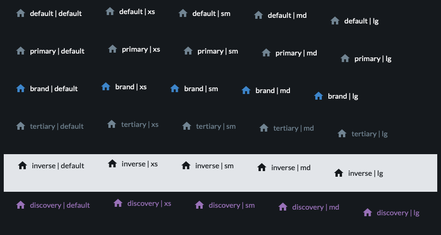
Task: Click the 'tertiary | lg' link text
Action: tap(369, 134)
